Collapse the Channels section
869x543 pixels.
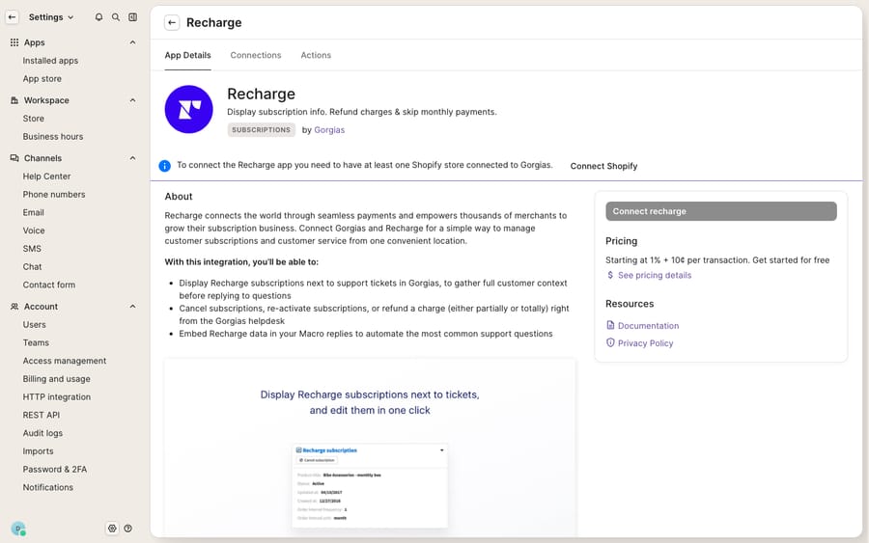click(x=132, y=158)
